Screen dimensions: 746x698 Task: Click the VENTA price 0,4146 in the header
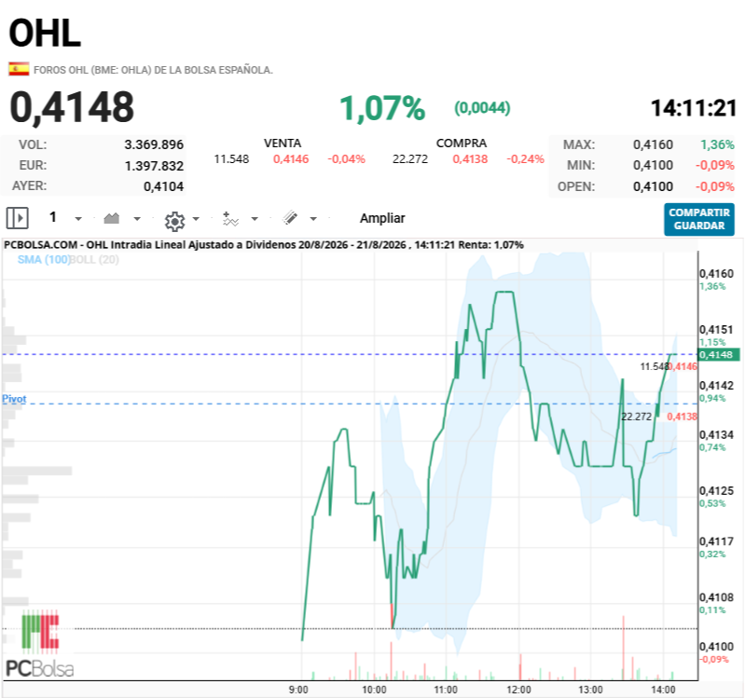pos(291,159)
